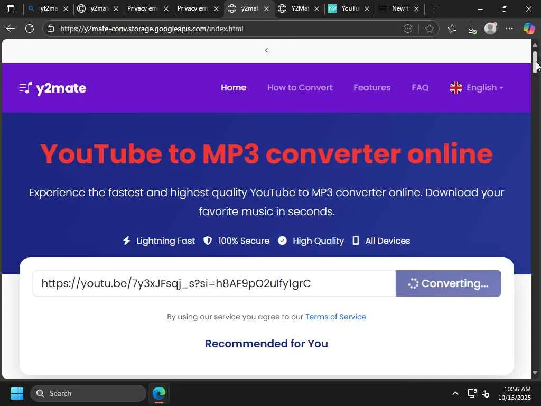Click the taskbar Search box
The height and width of the screenshot is (406, 541).
pyautogui.click(x=88, y=393)
